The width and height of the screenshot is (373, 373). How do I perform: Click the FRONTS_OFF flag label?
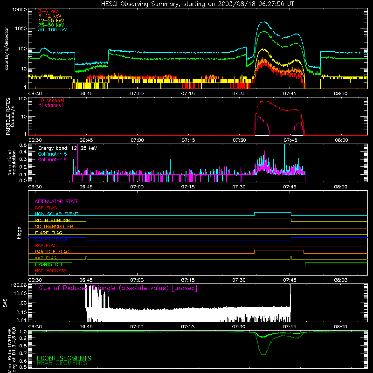pos(49,264)
